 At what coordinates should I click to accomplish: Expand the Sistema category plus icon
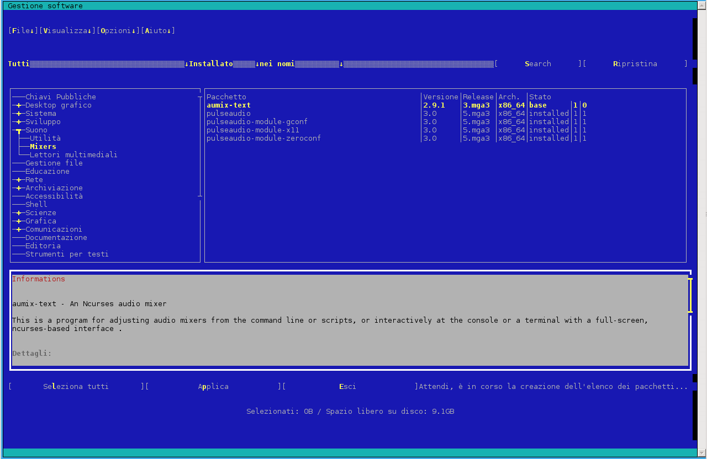click(x=19, y=114)
